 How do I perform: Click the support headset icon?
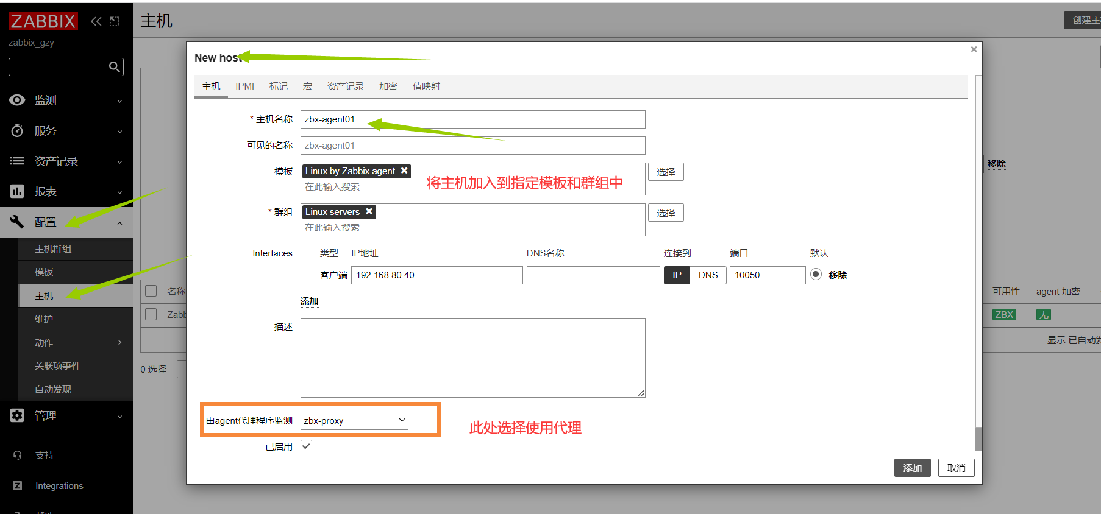pos(17,455)
